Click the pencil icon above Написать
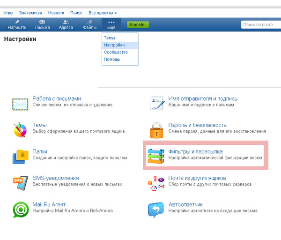 [x=17, y=22]
